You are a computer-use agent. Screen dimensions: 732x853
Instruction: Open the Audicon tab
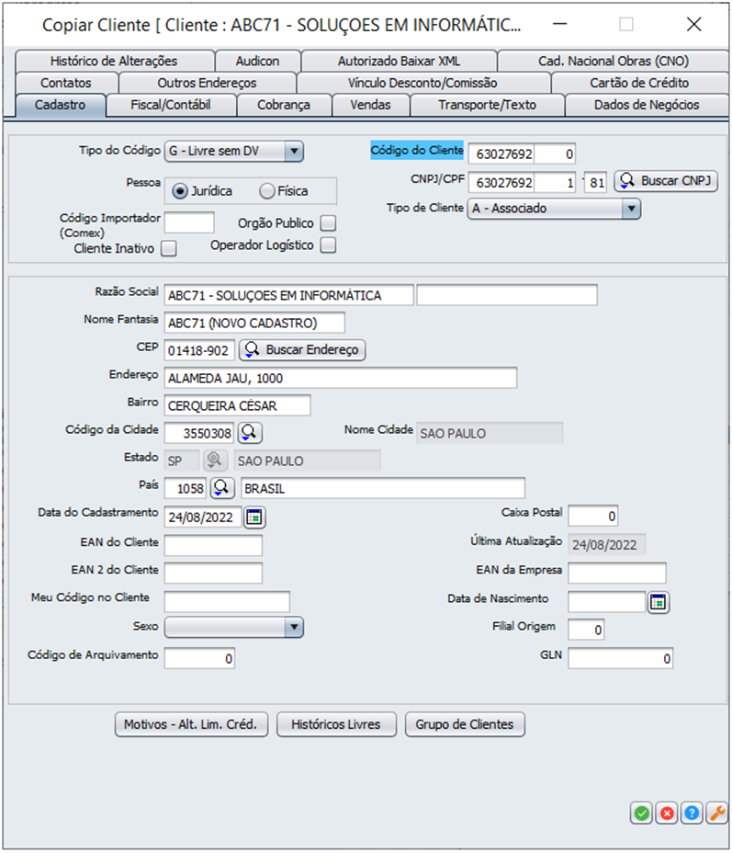257,61
